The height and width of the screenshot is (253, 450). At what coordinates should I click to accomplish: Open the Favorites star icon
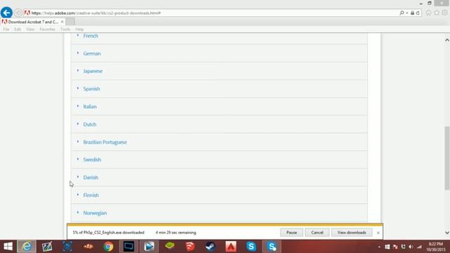pos(437,13)
